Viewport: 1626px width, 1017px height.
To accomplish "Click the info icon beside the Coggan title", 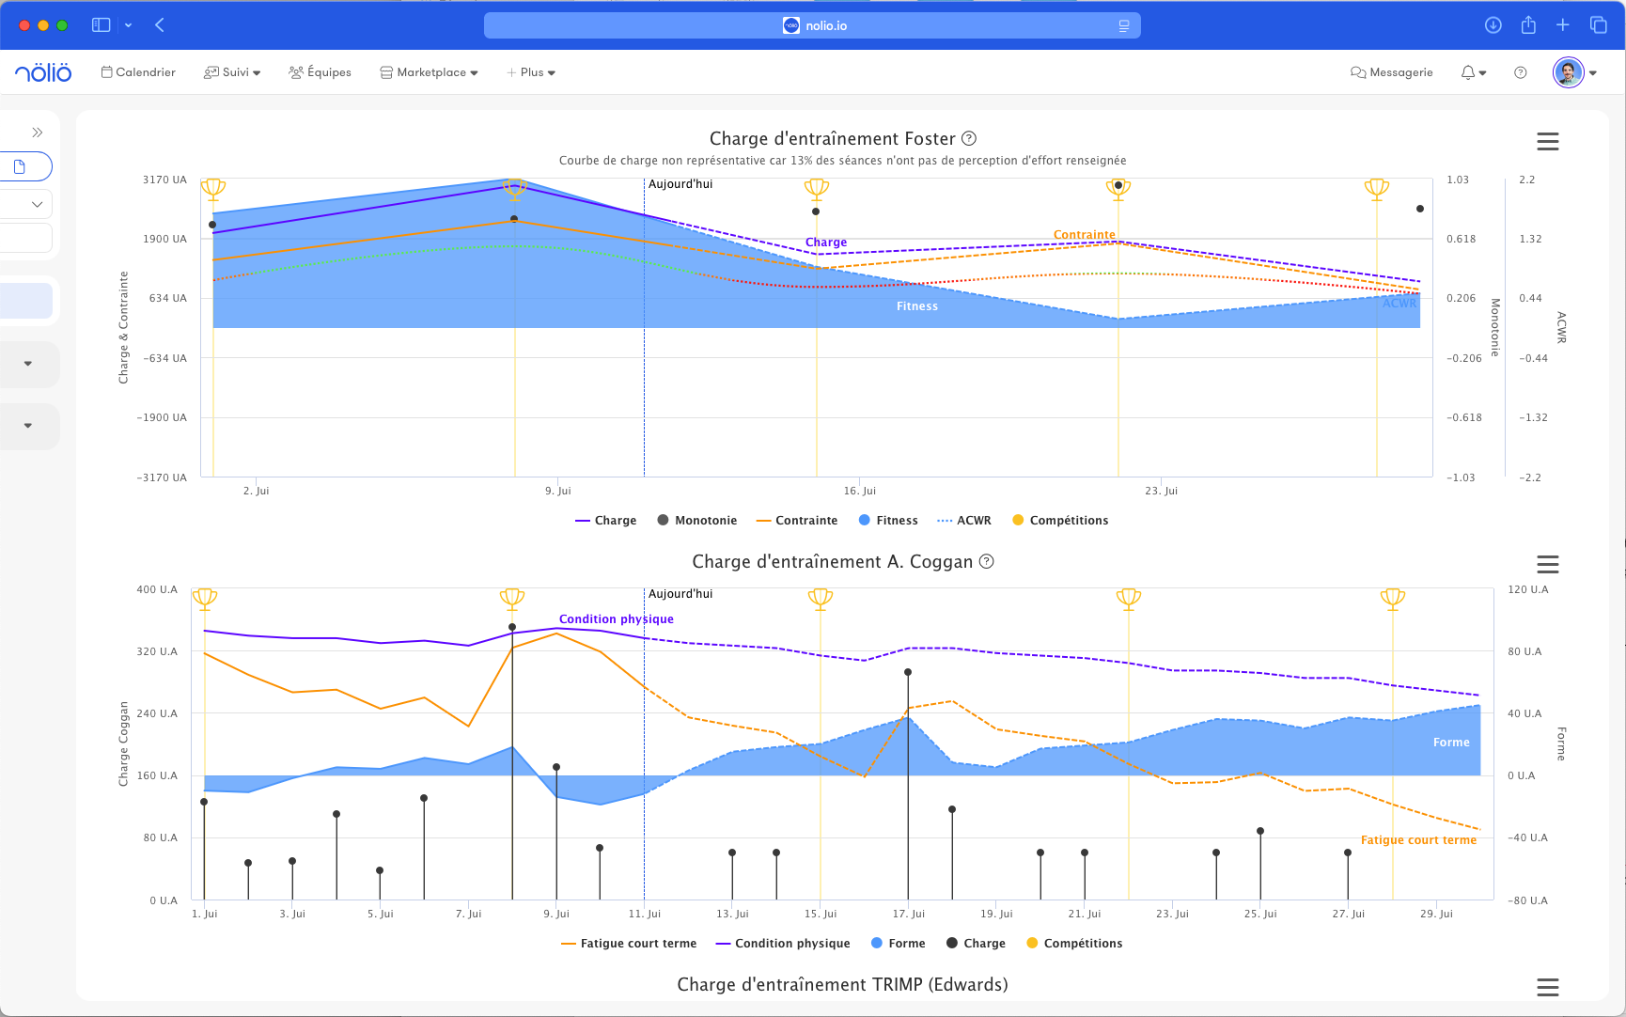I will (x=987, y=561).
